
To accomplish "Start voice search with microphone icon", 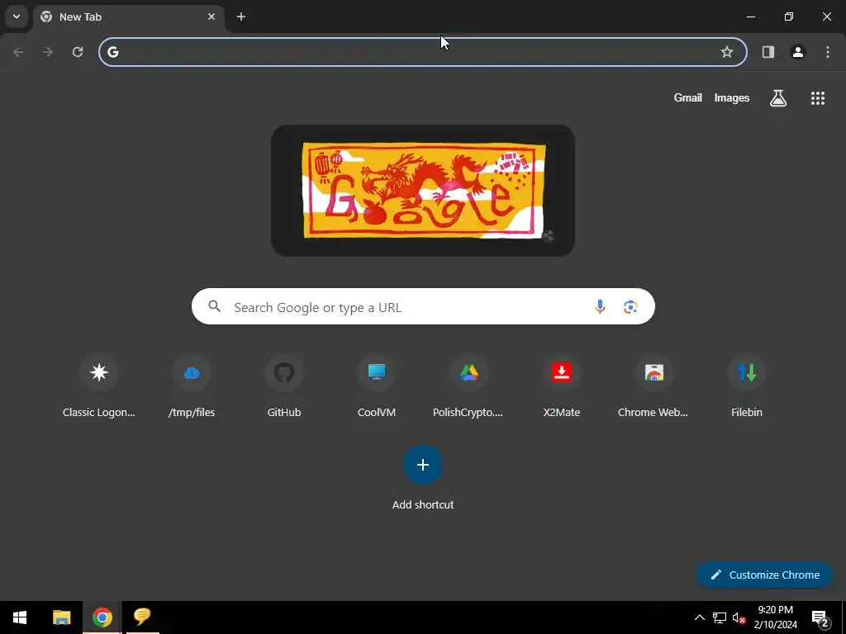I will pos(600,307).
